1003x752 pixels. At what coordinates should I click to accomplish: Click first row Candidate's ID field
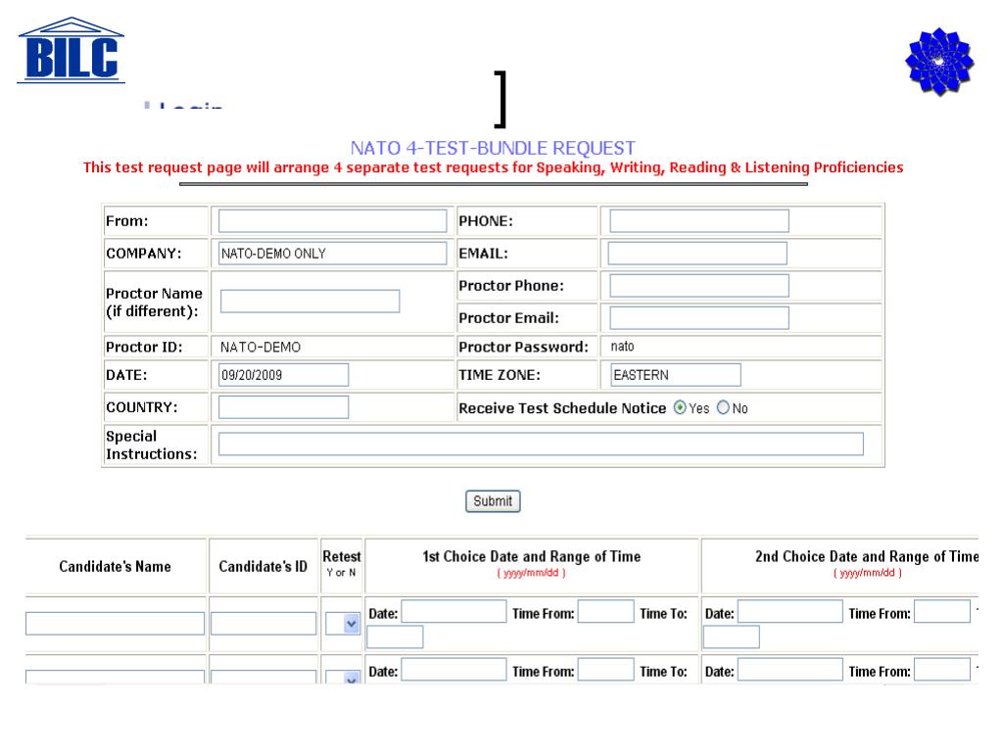(x=263, y=624)
